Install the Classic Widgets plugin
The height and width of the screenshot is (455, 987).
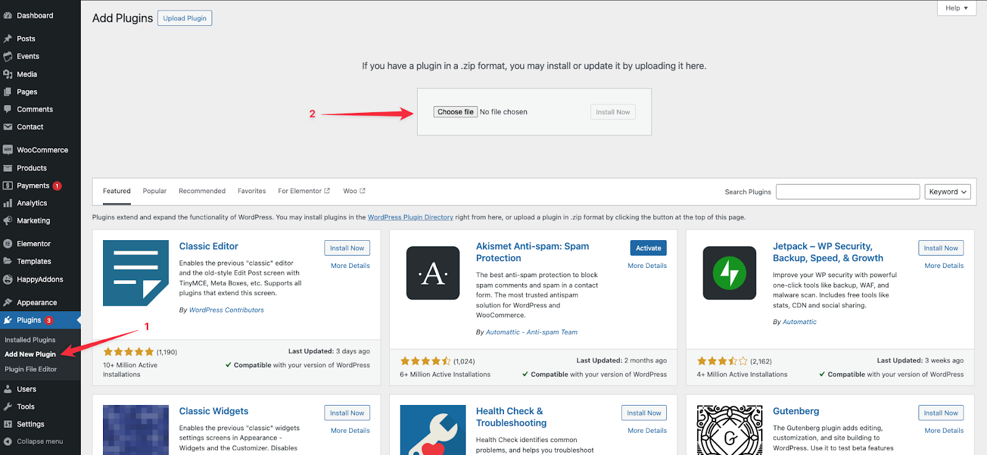(x=347, y=413)
